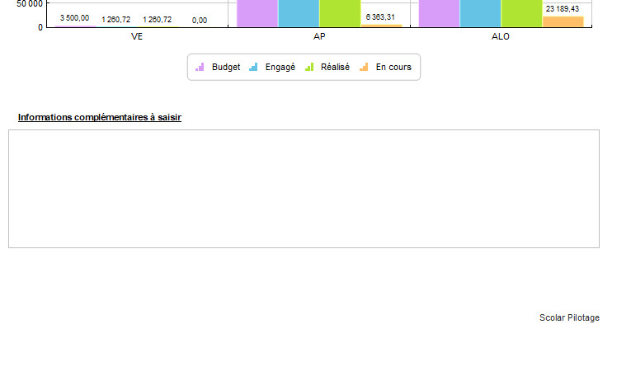Click the green Réalisé bar in AP group
This screenshot has height=390, width=631.
pyautogui.click(x=340, y=13)
